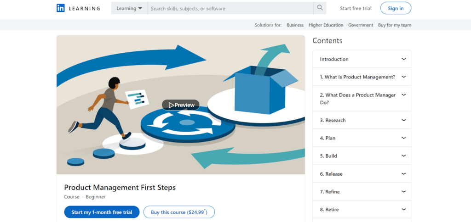Expand the Retire section chevron
The height and width of the screenshot is (222, 471).
404,210
